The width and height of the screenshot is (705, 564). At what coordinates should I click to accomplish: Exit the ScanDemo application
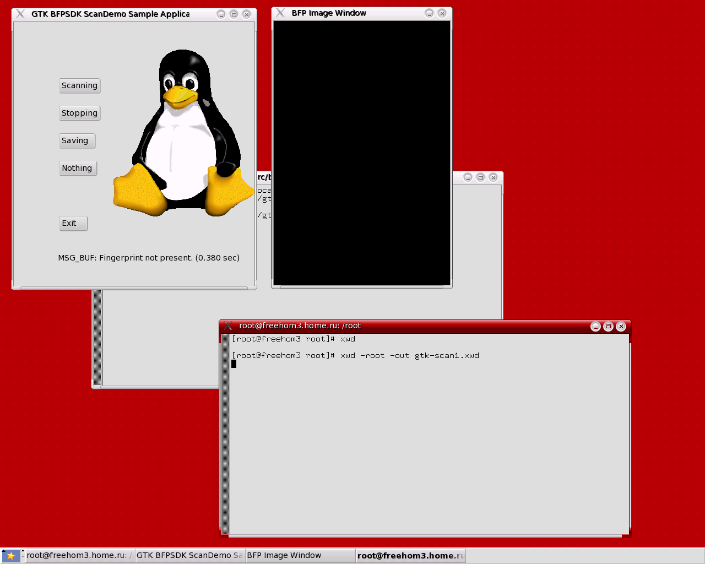click(73, 223)
